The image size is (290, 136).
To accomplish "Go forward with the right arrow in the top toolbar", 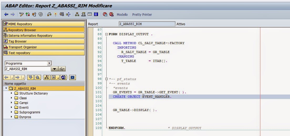I will 13,14.
